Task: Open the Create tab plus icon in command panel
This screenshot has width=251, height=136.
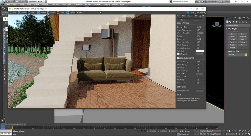Action: [x=227, y=18]
